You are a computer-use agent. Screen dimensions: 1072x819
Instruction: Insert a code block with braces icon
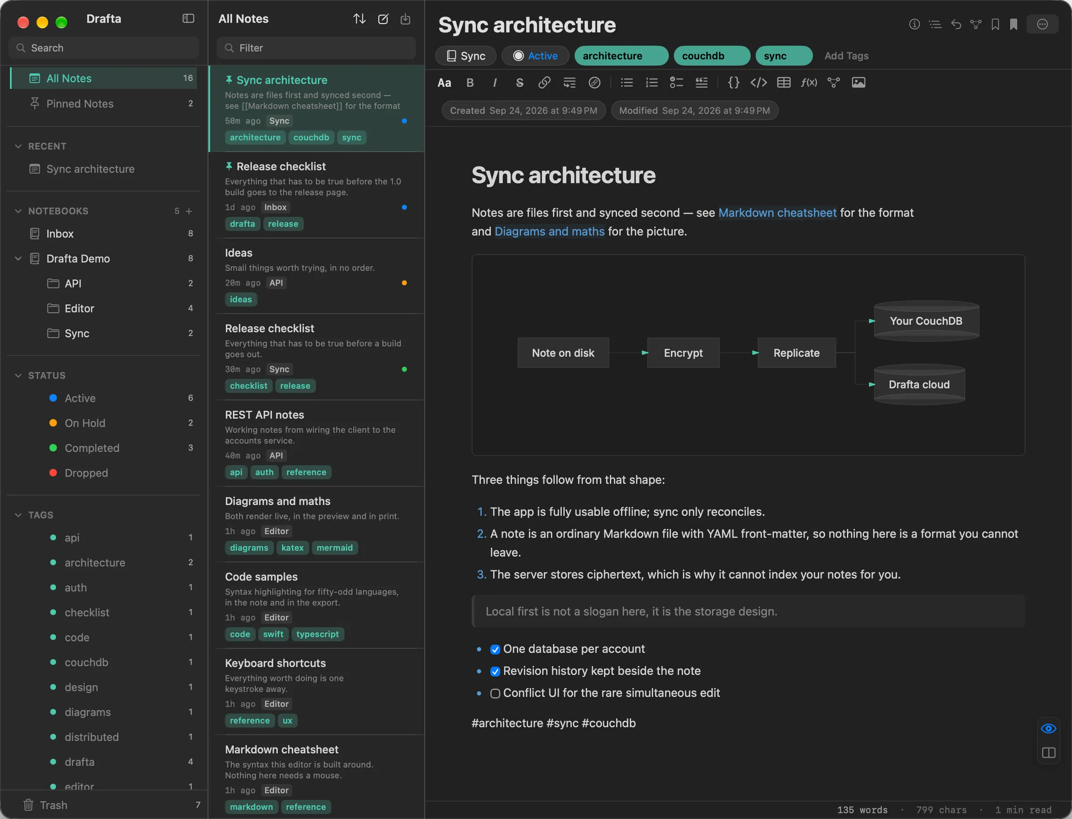pyautogui.click(x=733, y=83)
